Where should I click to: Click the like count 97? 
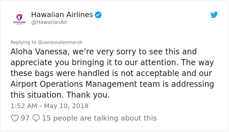tap(25, 118)
